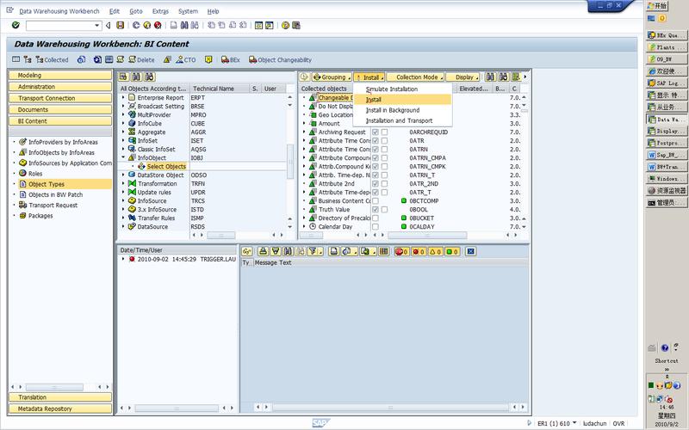Click the red stop-sign message counter button
Screen dimensions: 689x430
tap(401, 251)
